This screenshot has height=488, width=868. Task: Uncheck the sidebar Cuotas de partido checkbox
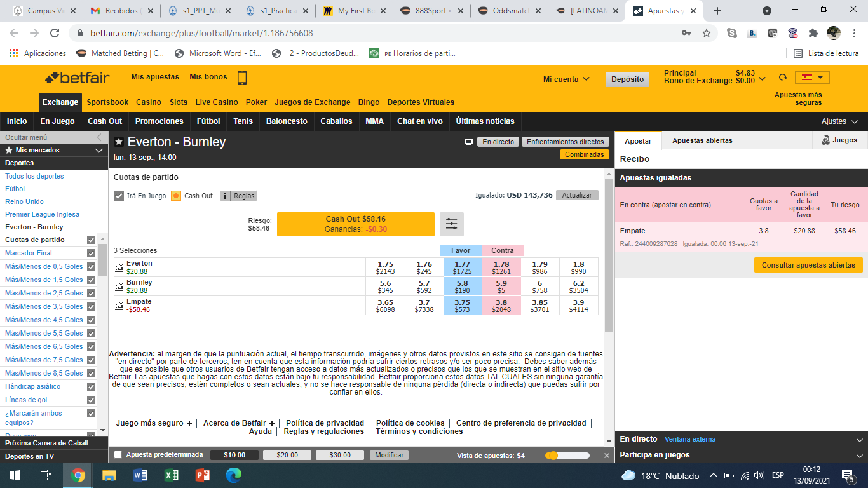point(91,240)
